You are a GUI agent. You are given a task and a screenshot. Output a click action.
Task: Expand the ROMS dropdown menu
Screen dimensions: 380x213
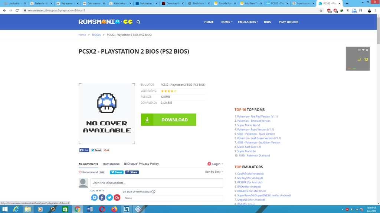[x=227, y=22]
